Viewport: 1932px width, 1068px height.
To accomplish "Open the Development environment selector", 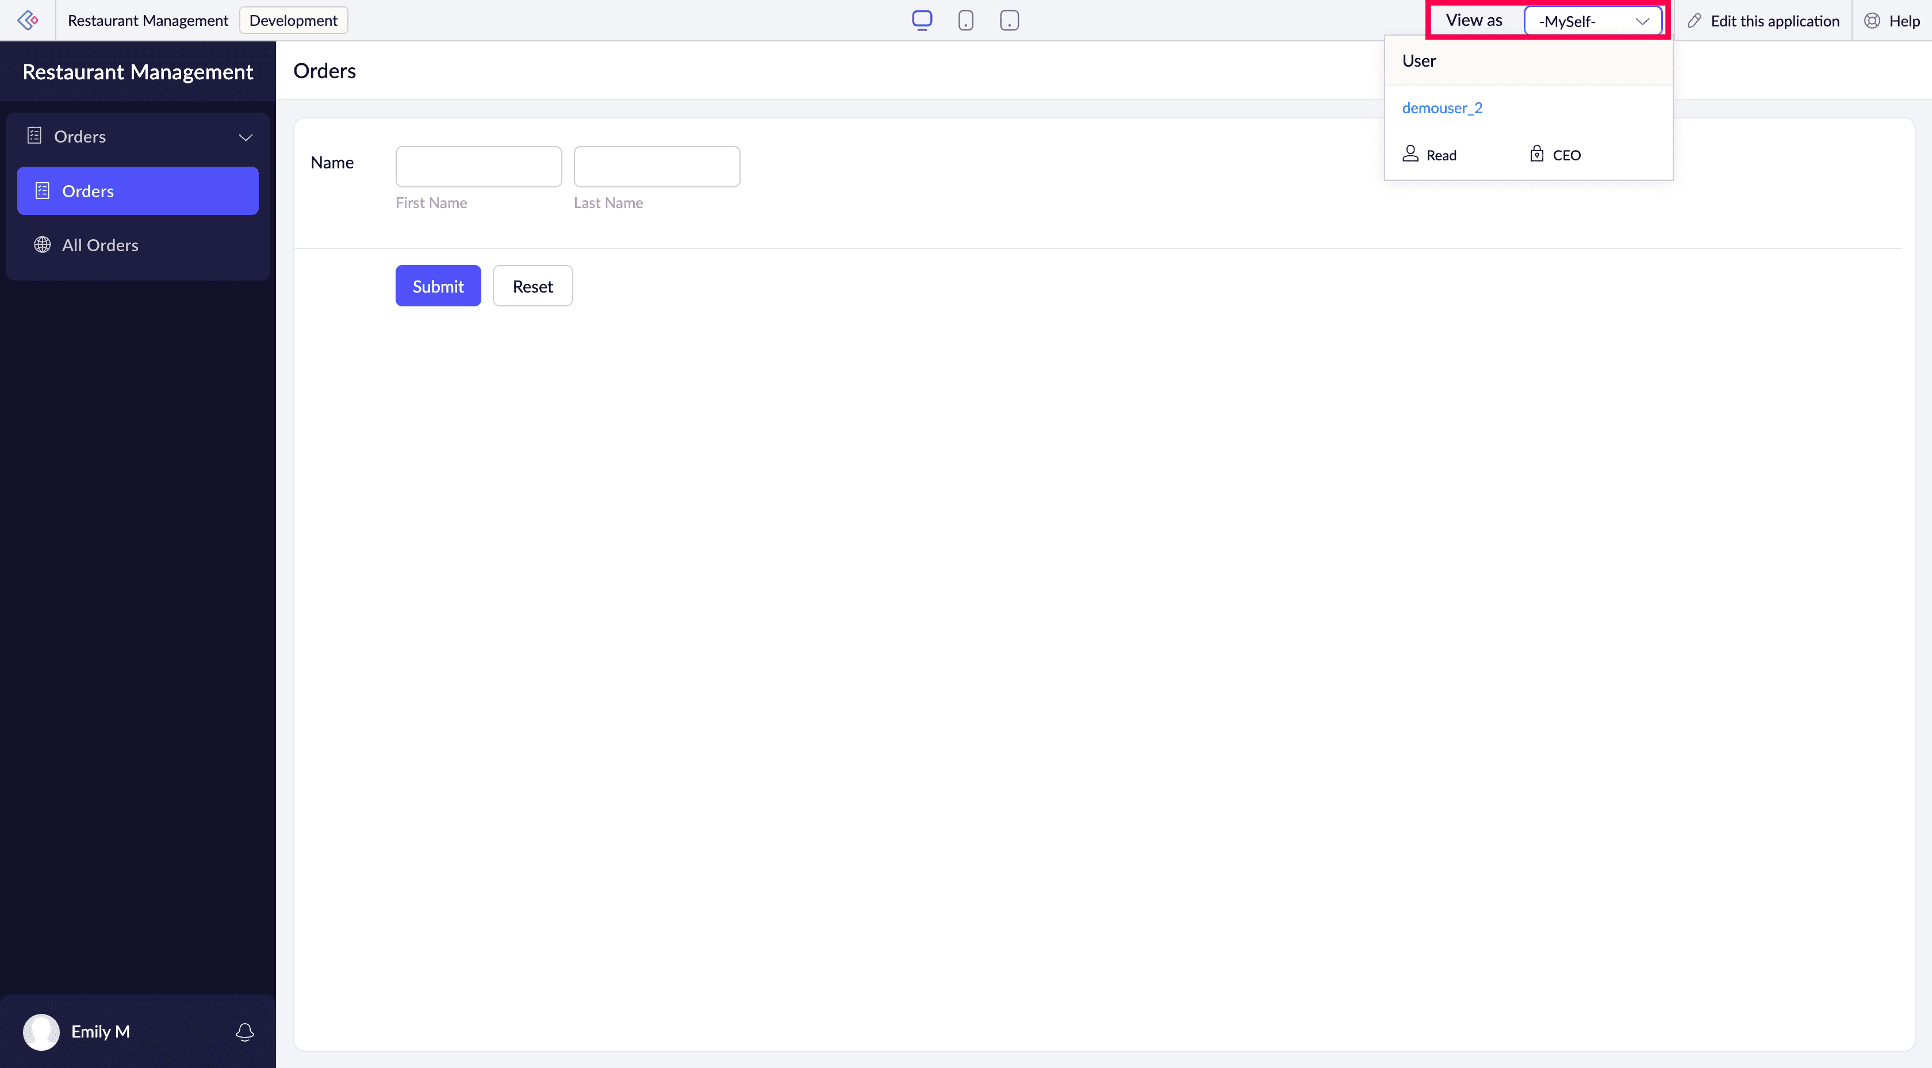I will click(x=293, y=20).
